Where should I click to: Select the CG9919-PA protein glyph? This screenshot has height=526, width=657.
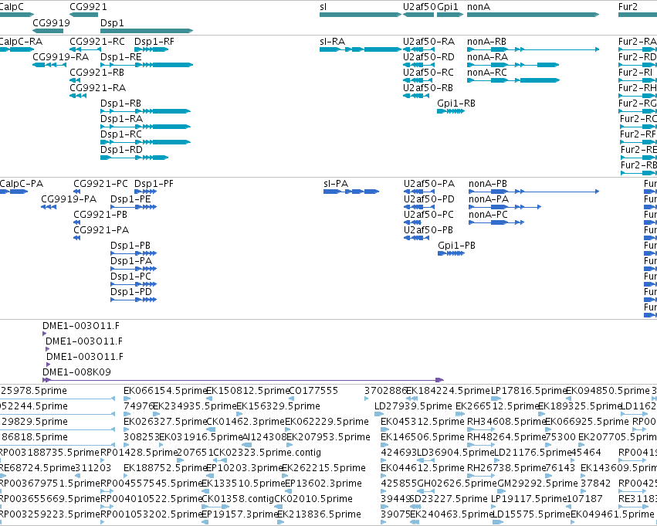[x=49, y=207]
